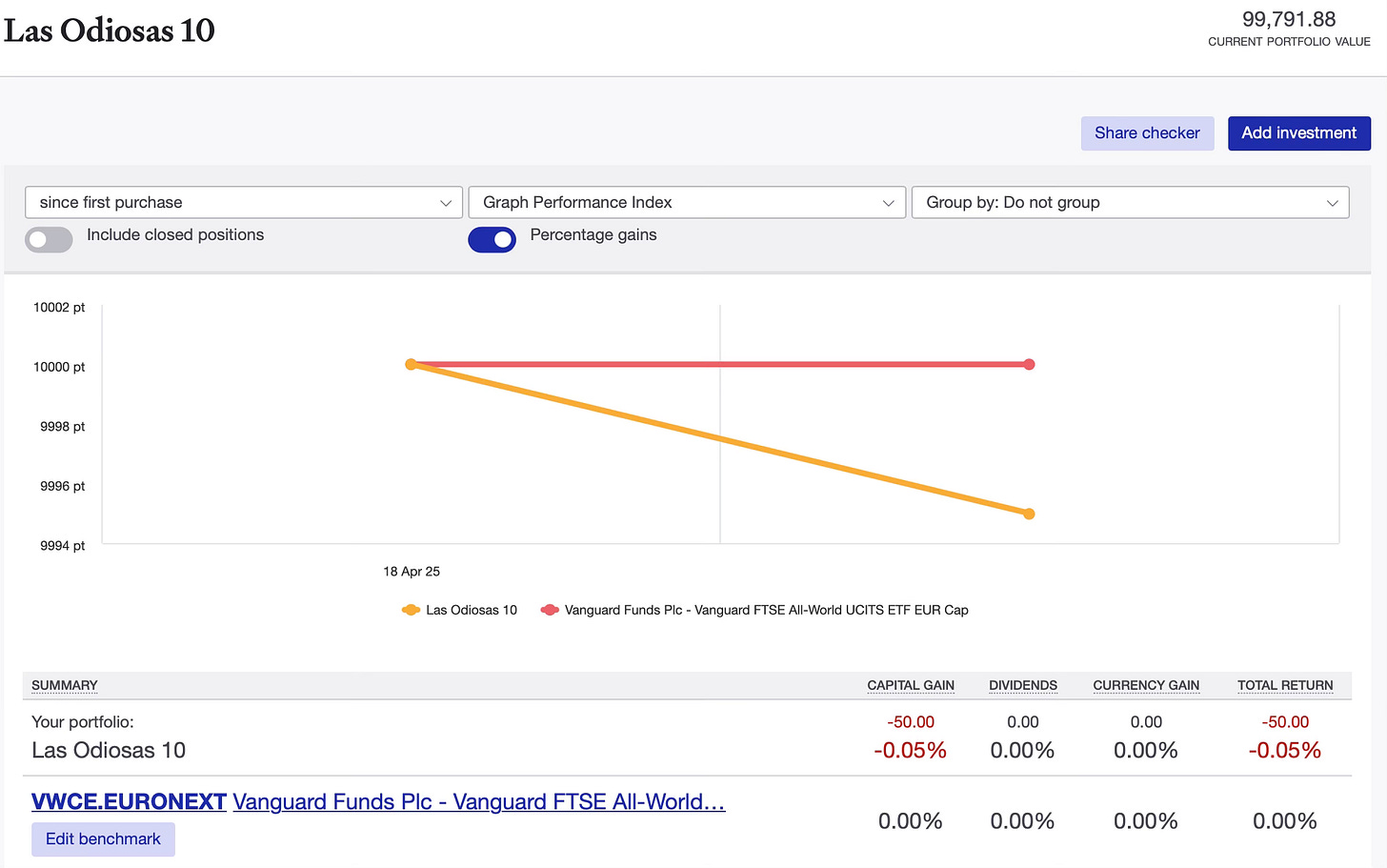
Task: Toggle the Vanguard FTSE All-World legend entry
Action: point(754,610)
